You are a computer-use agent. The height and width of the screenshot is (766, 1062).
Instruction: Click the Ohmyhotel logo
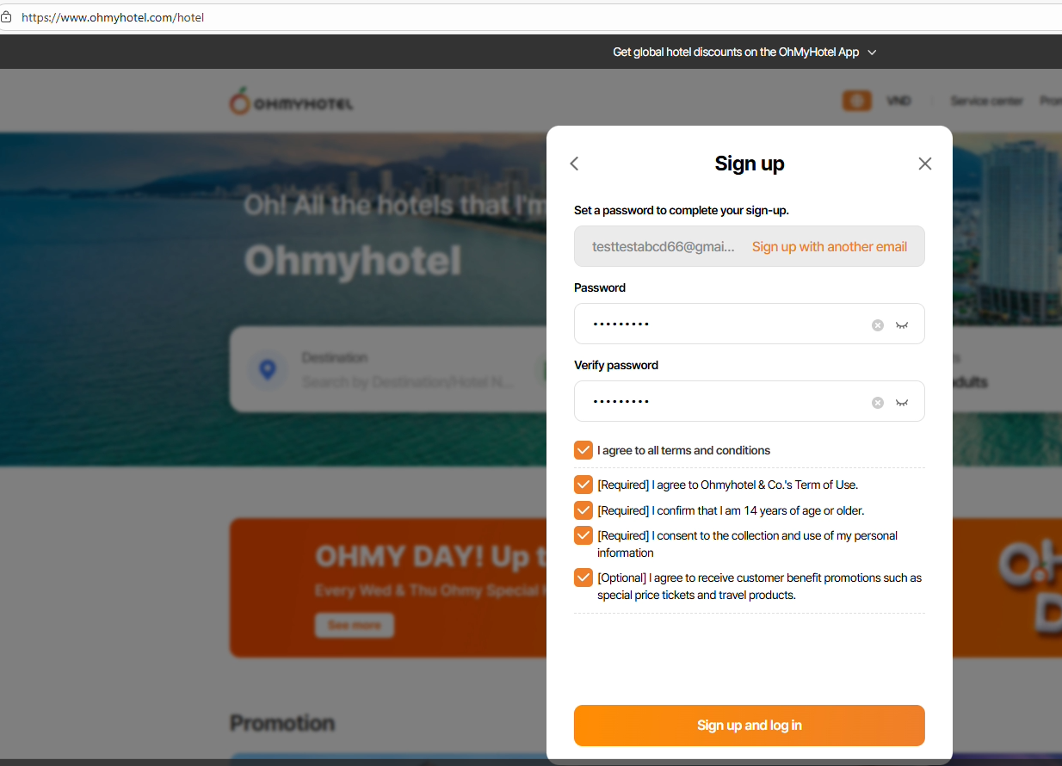[291, 102]
